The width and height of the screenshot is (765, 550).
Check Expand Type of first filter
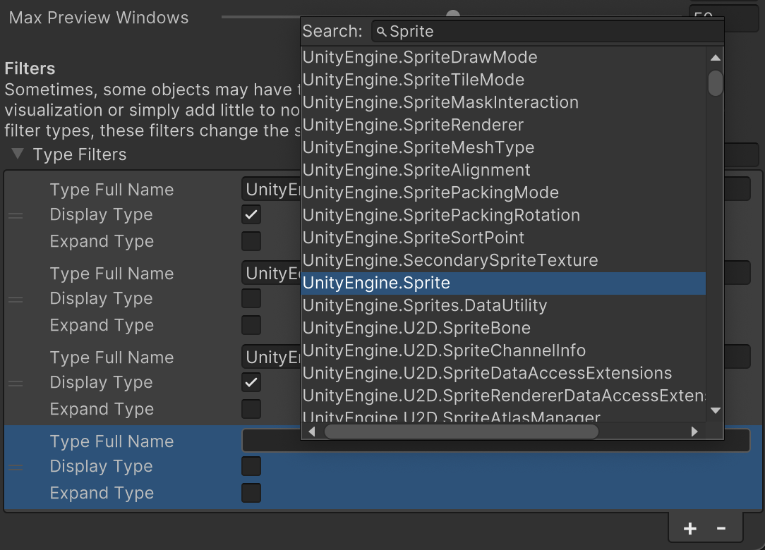(251, 241)
